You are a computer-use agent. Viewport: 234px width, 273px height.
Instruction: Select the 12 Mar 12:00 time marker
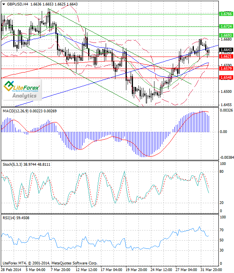87,269
